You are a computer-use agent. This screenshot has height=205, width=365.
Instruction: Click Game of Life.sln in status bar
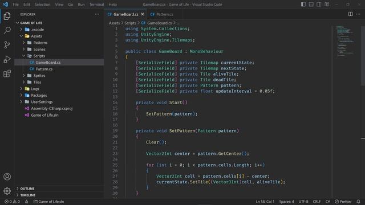pyautogui.click(x=48, y=202)
